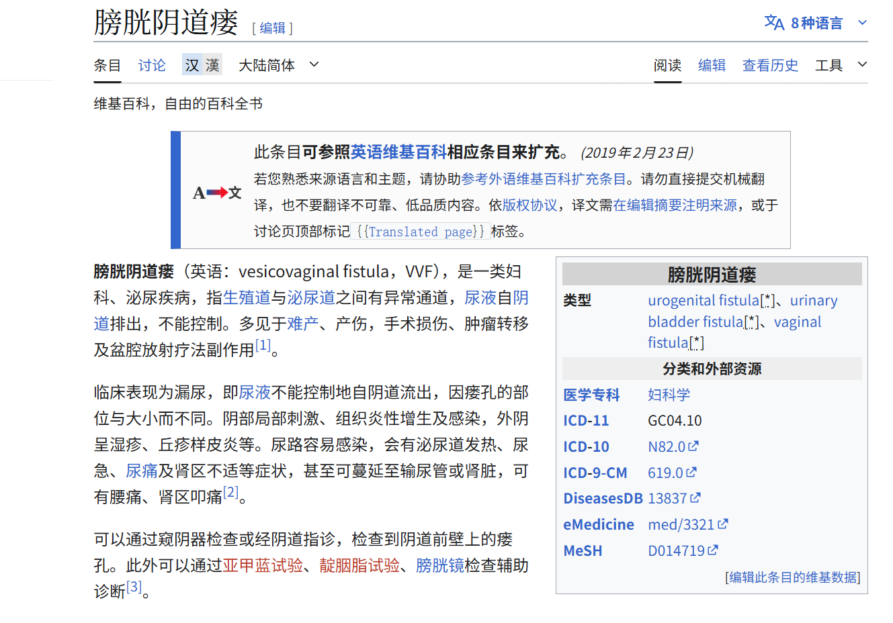Select the 编辑 tab beside 阅读
This screenshot has height=623, width=893.
712,65
